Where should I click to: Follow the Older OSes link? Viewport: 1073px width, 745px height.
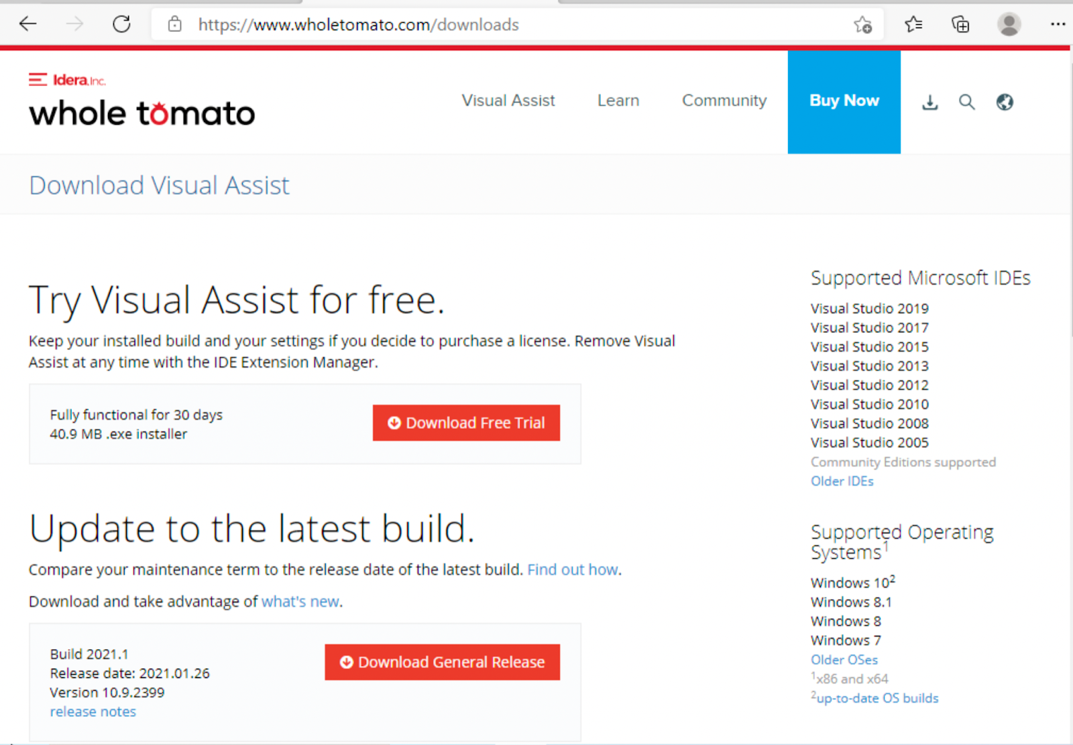844,660
